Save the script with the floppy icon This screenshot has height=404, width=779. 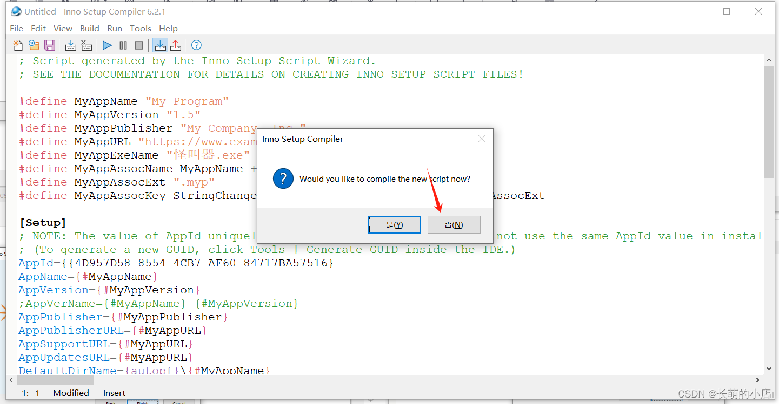[50, 45]
